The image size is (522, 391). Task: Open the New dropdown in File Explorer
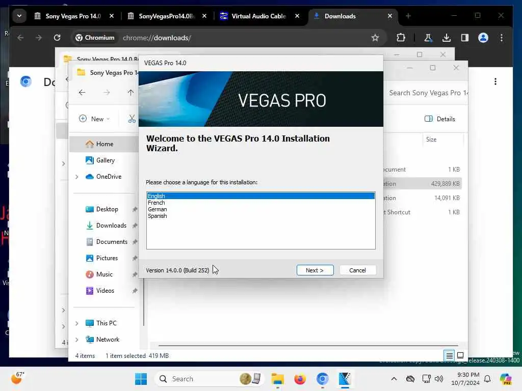point(94,119)
